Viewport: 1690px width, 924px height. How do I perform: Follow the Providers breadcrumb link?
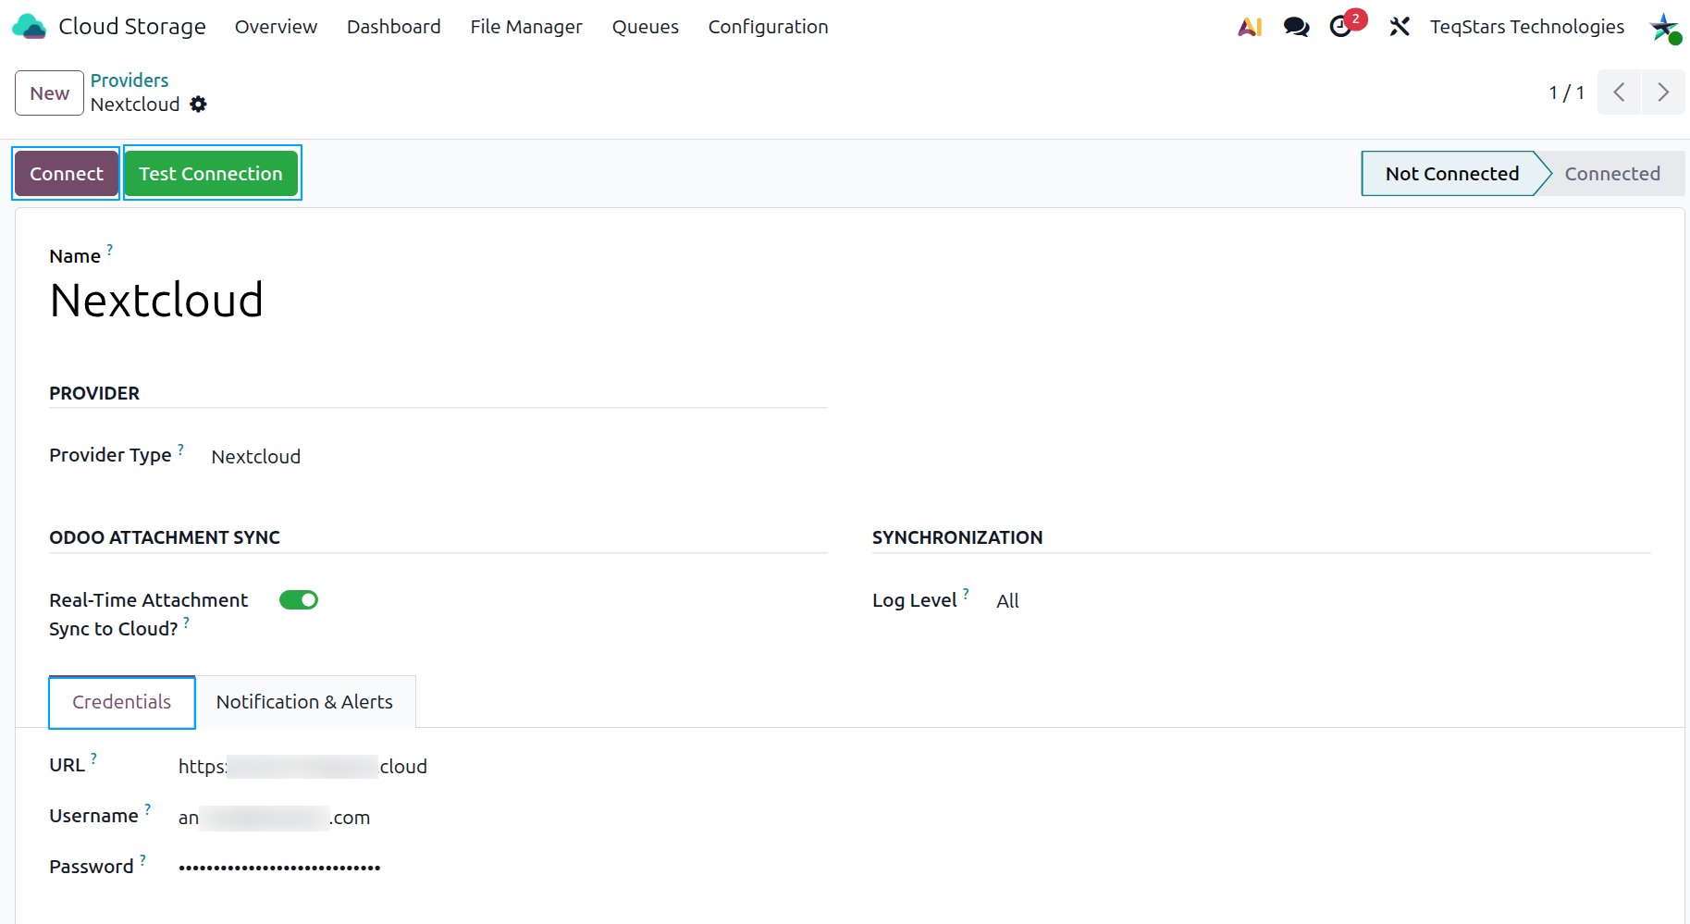(130, 80)
